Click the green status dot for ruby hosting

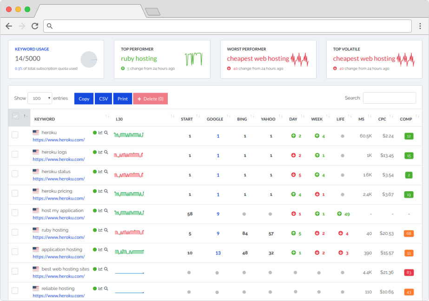95,230
